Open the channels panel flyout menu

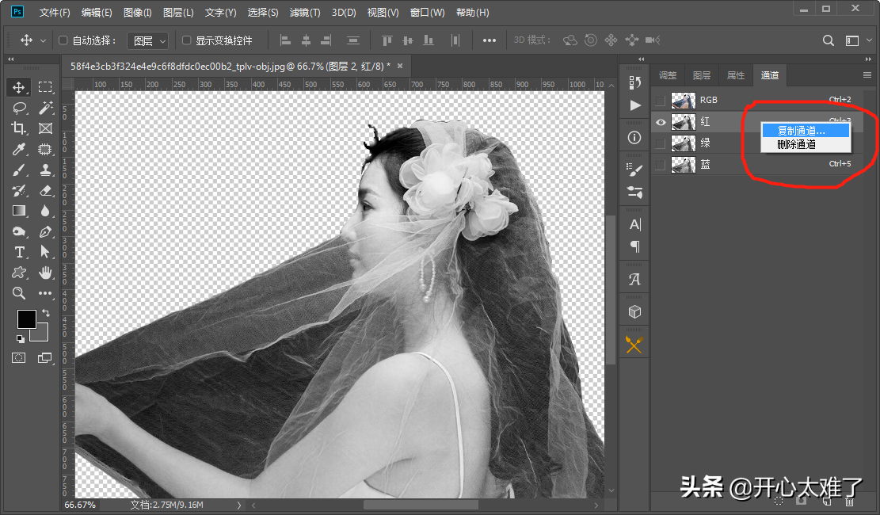[x=867, y=74]
